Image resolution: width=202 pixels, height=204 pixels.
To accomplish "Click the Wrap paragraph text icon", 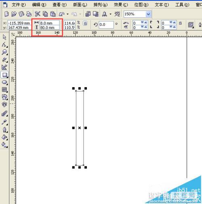I will pyautogui.click(x=191, y=25).
